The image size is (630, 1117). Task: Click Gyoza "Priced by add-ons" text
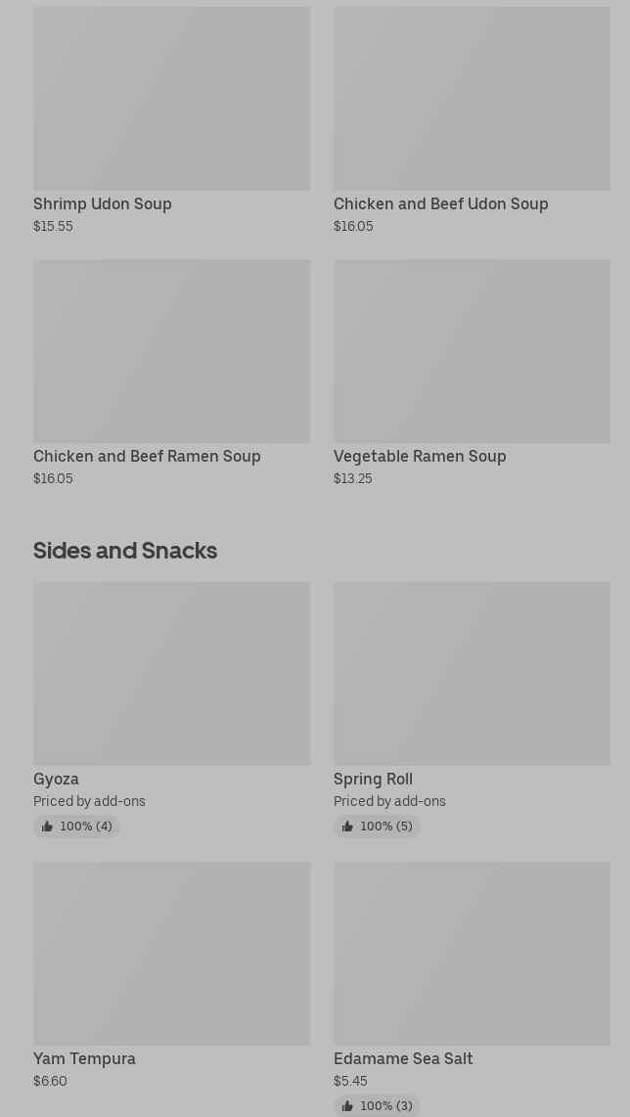pyautogui.click(x=89, y=801)
